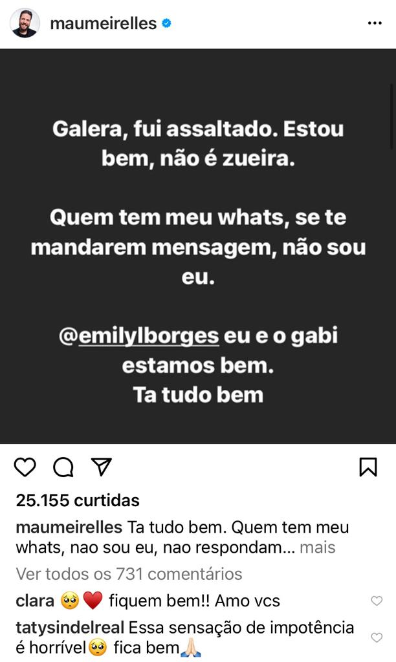Open maumeirelles profile picture
The width and height of the screenshot is (396, 662).
point(25,23)
